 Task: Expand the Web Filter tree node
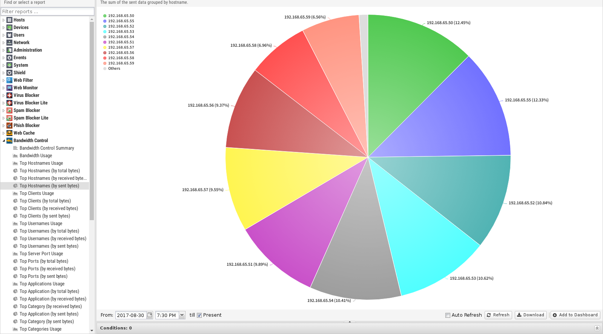coord(4,80)
